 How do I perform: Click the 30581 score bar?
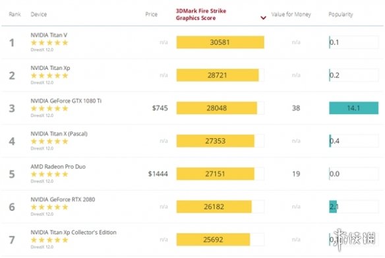220,42
